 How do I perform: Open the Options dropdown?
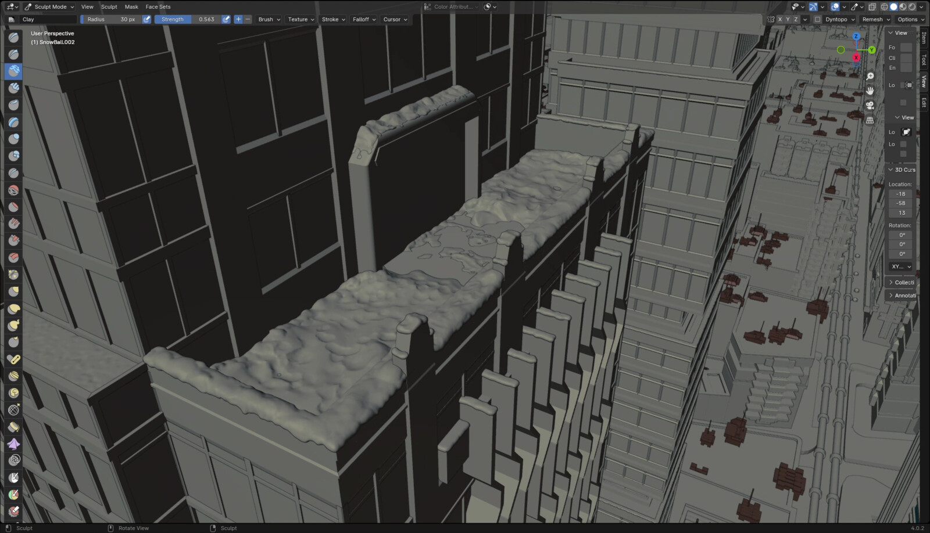coord(911,19)
